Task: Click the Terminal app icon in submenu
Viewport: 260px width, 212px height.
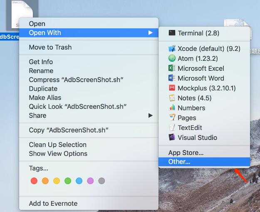Action: pos(172,33)
